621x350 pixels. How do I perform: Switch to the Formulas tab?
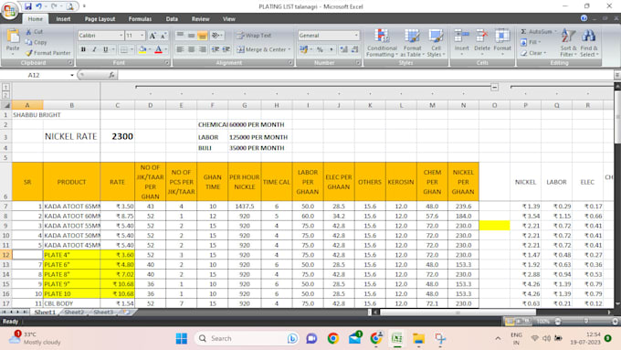140,18
